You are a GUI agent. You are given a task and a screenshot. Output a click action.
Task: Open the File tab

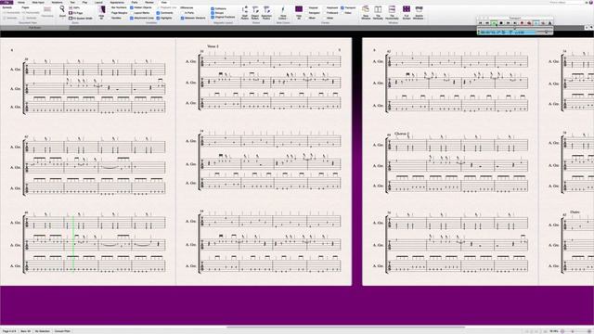[x=6, y=2]
